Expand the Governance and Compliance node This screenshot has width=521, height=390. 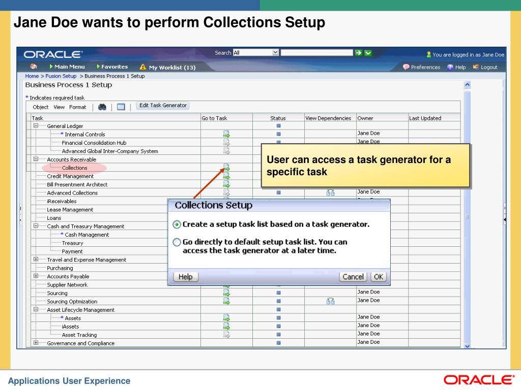click(x=36, y=343)
